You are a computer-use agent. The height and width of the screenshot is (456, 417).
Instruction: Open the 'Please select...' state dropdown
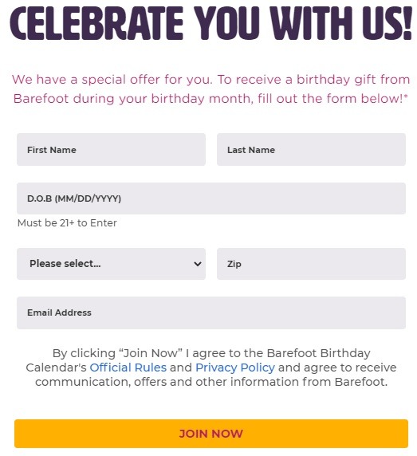(x=111, y=264)
